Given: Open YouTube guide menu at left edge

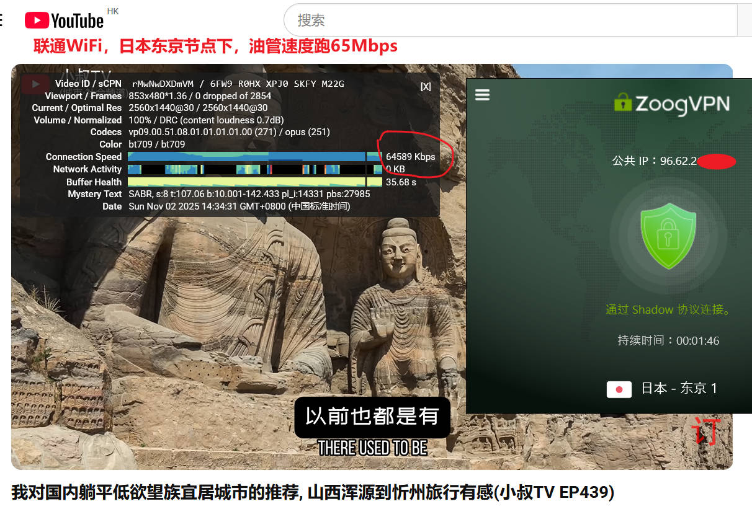Looking at the screenshot, I should coord(2,20).
